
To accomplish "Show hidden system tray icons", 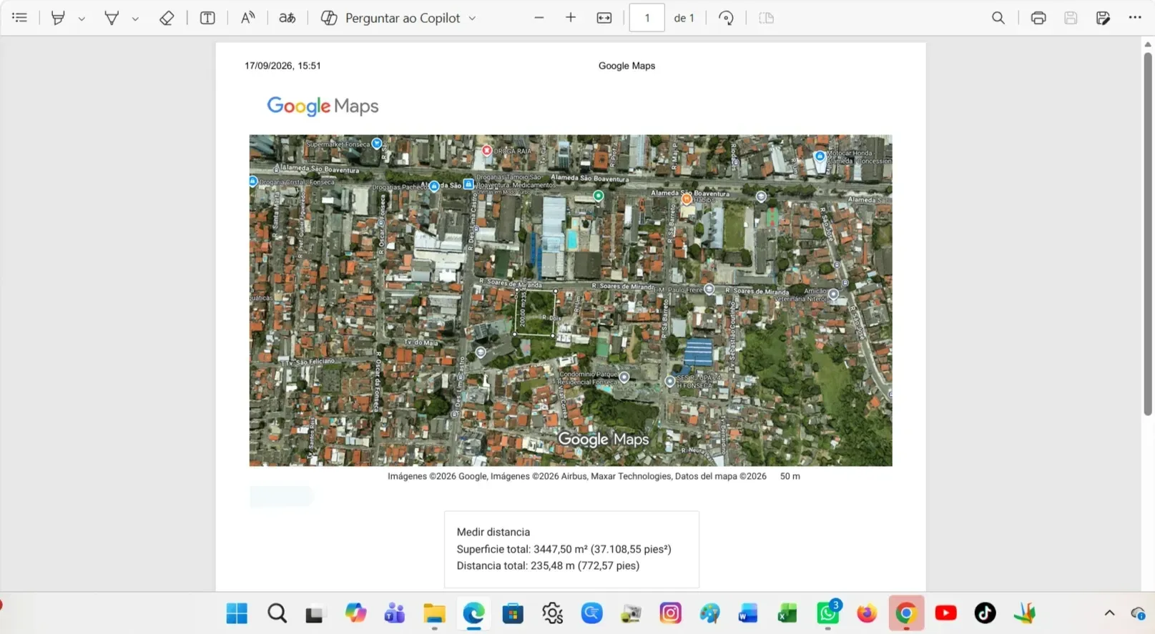I will [1109, 613].
